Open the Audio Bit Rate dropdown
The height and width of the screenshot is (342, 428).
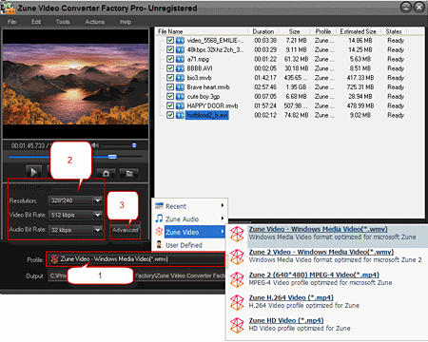point(98,230)
